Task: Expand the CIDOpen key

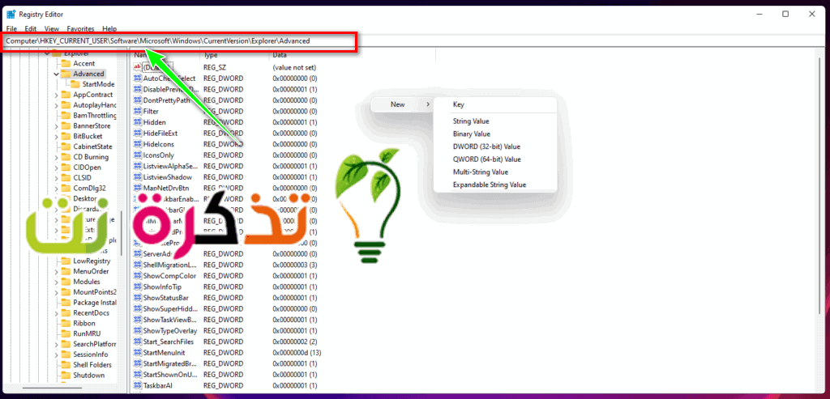Action: 56,168
